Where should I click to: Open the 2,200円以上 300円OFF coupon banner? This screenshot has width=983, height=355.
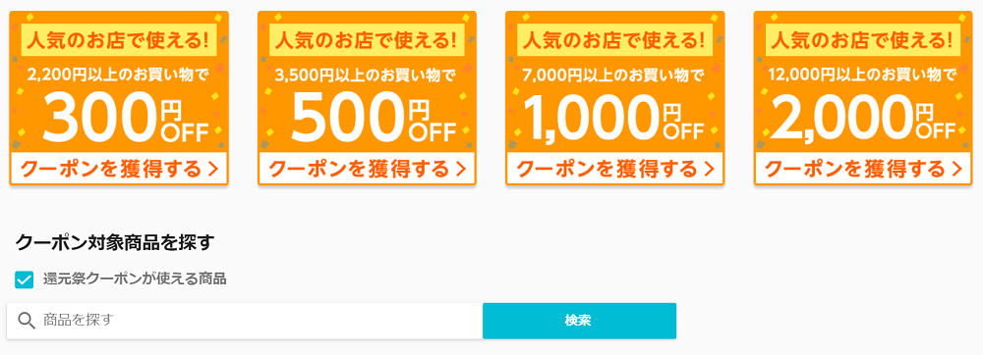(x=119, y=98)
